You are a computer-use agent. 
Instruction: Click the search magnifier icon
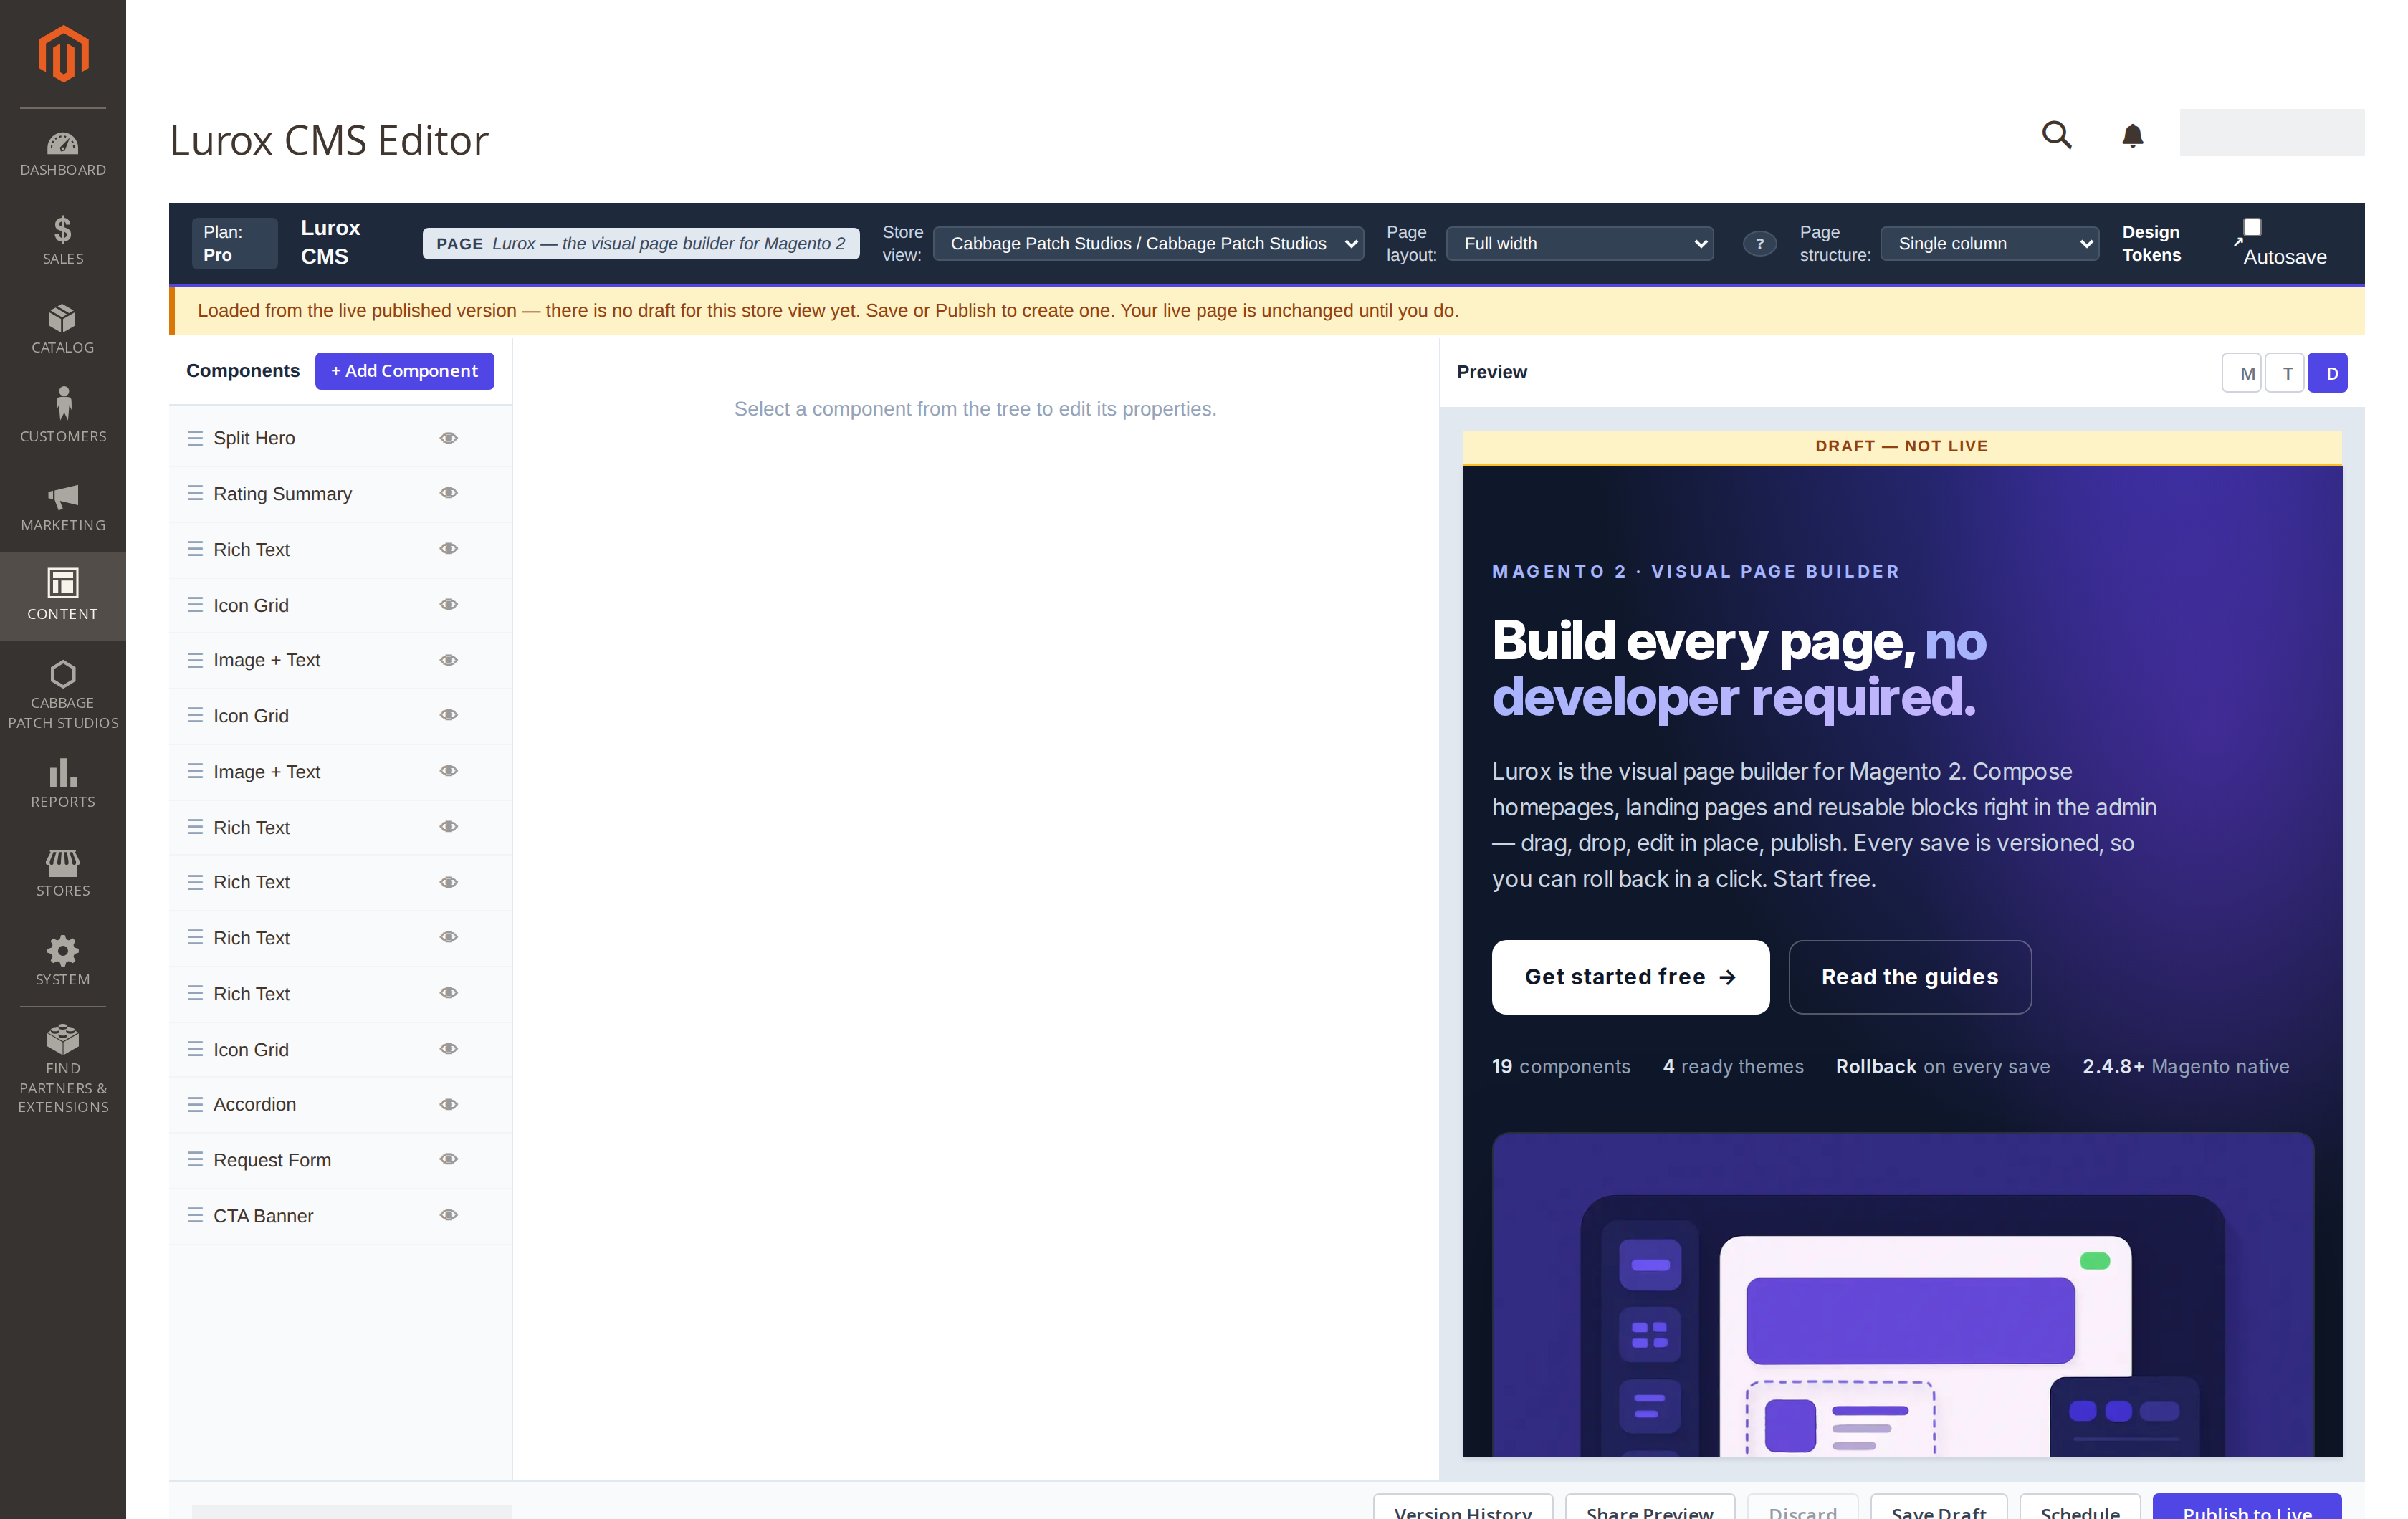pyautogui.click(x=2056, y=134)
